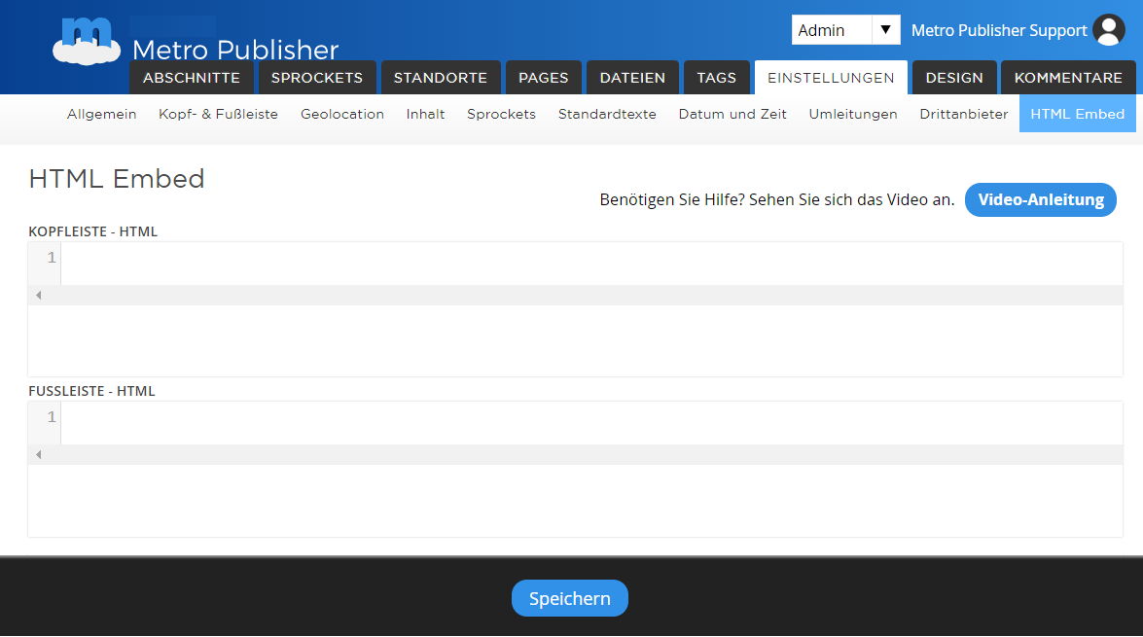Go to Standardtexte settings
Screen dimensions: 1143x637
(x=606, y=114)
